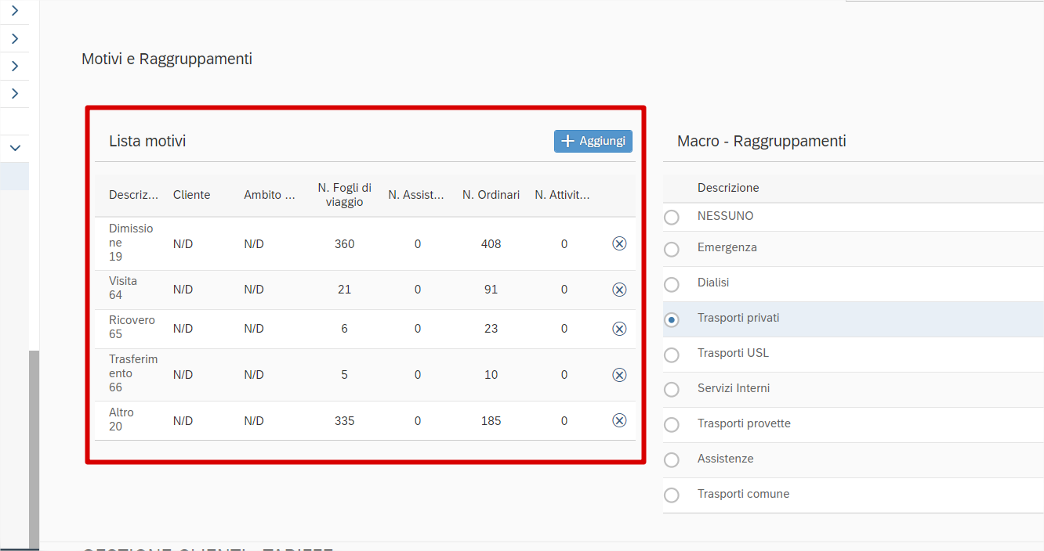Viewport: 1044px width, 551px height.
Task: Select Trasporti provette radio option
Action: click(x=672, y=425)
